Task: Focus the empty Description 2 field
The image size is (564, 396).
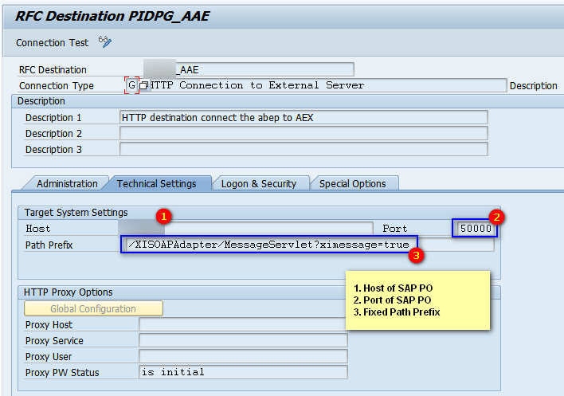Action: pos(303,133)
